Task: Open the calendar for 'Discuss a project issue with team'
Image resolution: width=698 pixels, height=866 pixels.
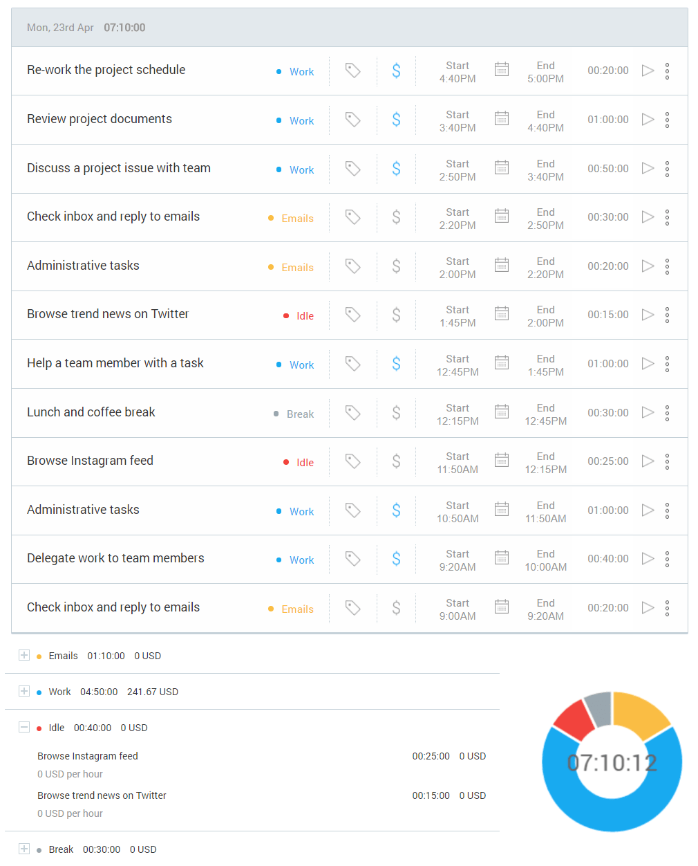Action: coord(502,168)
